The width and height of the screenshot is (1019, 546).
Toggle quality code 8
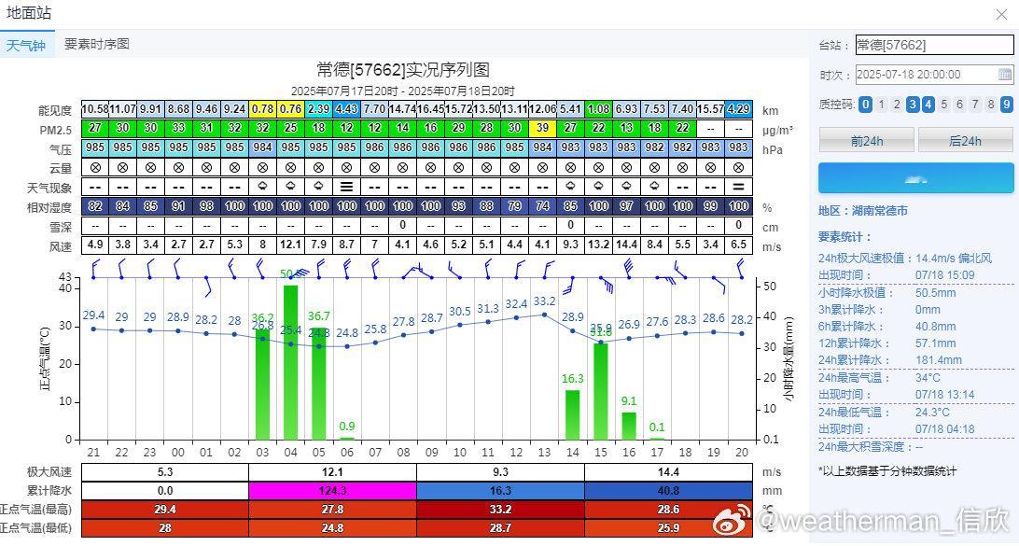point(990,104)
